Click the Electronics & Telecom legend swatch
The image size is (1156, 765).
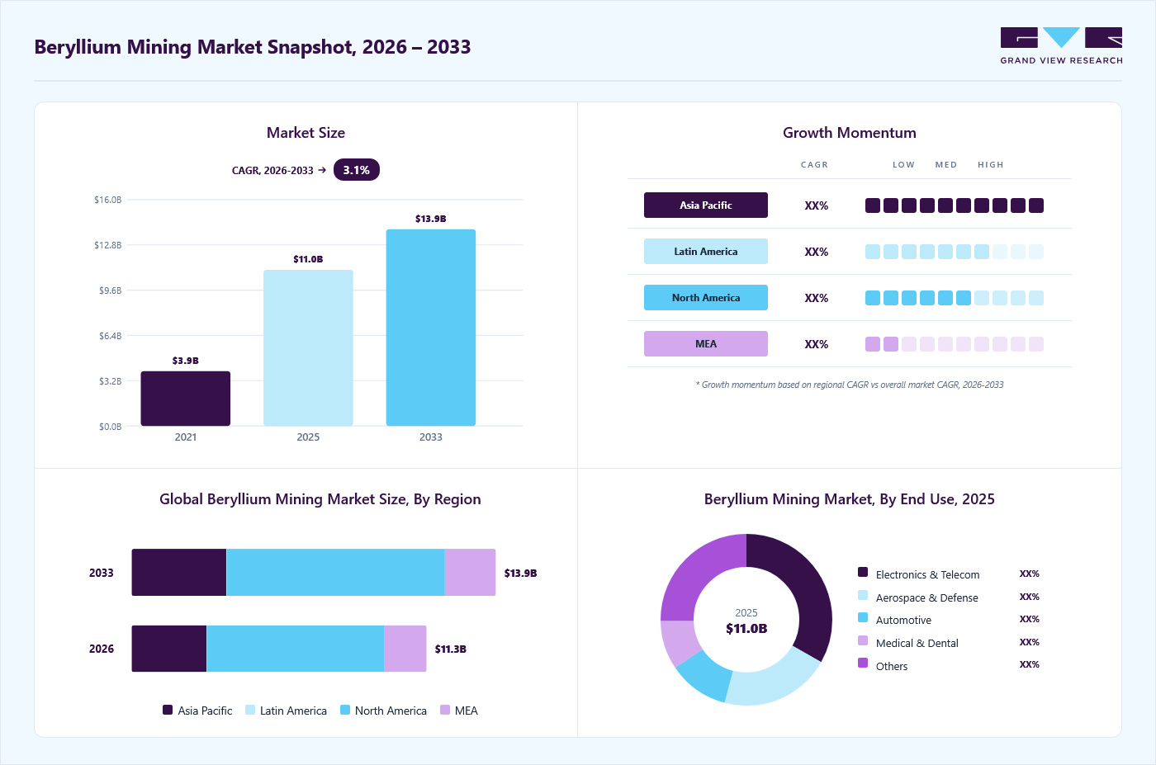click(863, 572)
